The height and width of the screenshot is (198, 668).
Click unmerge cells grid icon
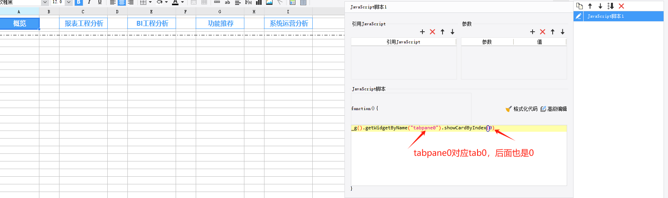click(204, 2)
